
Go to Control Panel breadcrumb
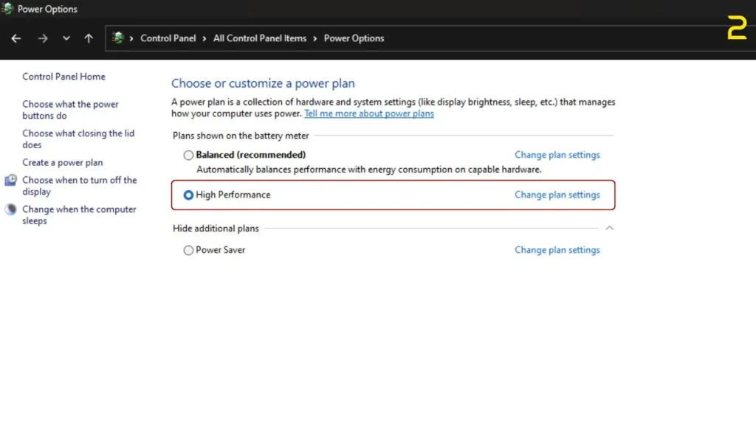168,38
